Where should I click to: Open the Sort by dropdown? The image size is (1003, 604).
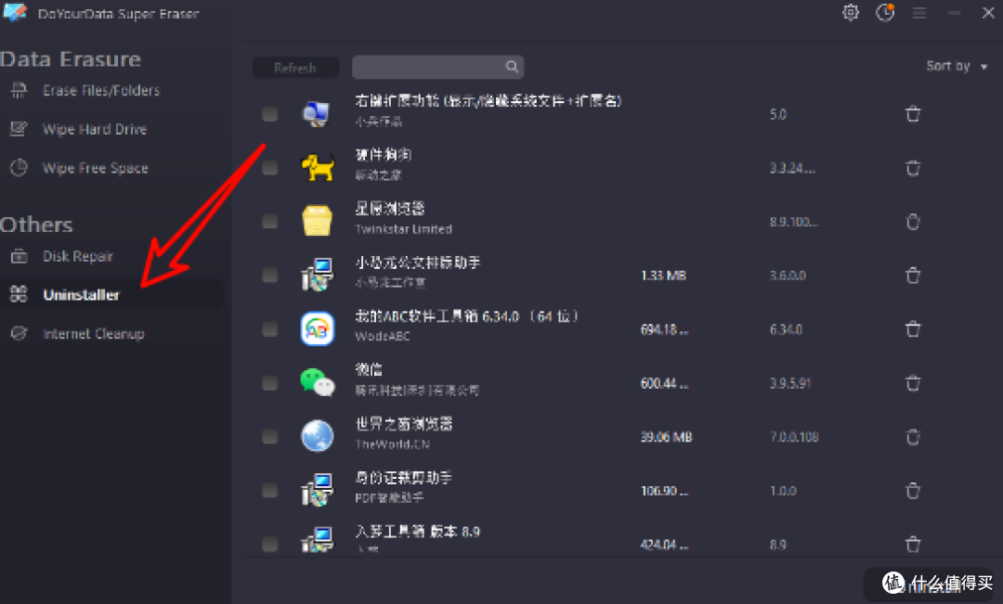(957, 66)
